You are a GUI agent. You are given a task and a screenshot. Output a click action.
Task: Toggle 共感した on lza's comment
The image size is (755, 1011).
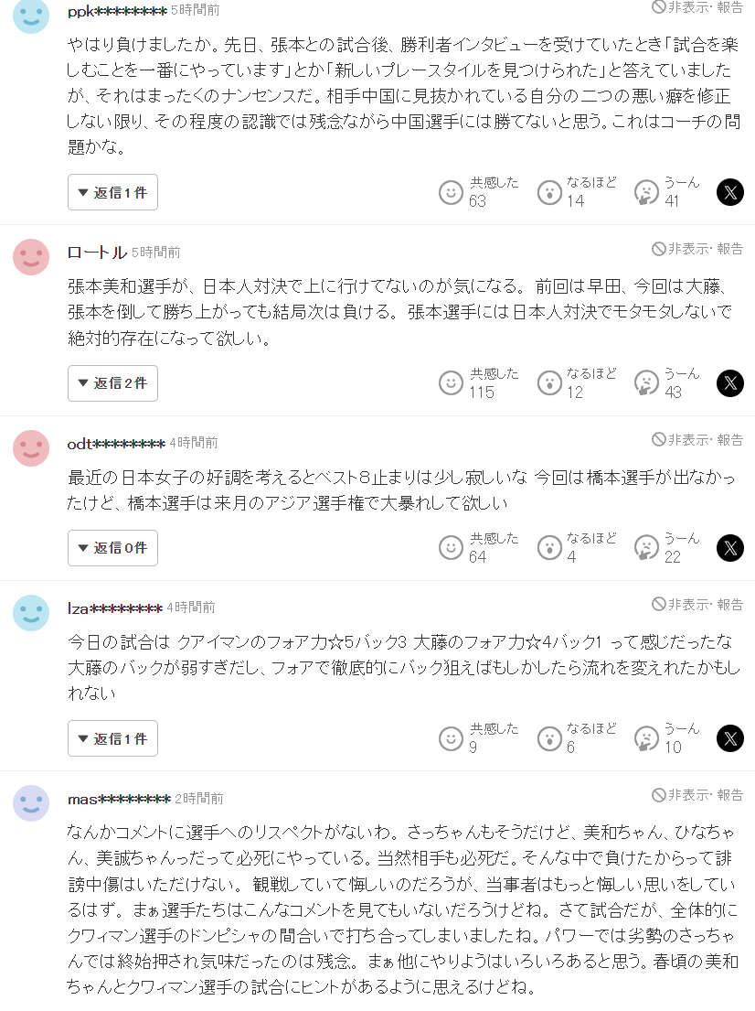tap(451, 737)
